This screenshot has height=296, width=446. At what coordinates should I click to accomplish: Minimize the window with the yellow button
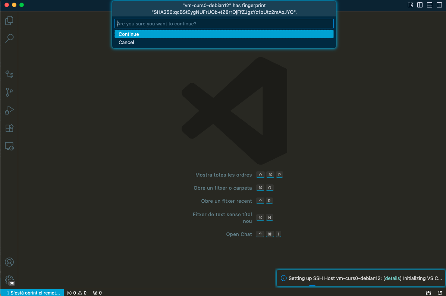14,5
